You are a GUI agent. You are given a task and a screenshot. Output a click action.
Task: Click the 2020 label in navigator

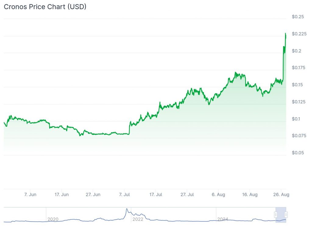coord(53,219)
